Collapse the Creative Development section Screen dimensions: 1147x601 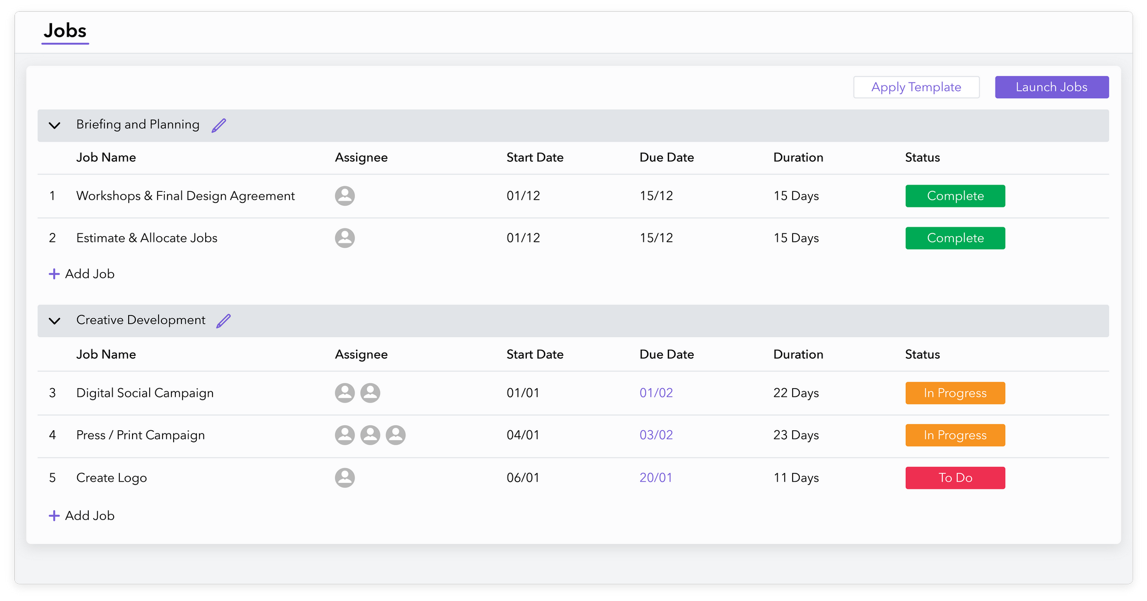[x=54, y=321]
